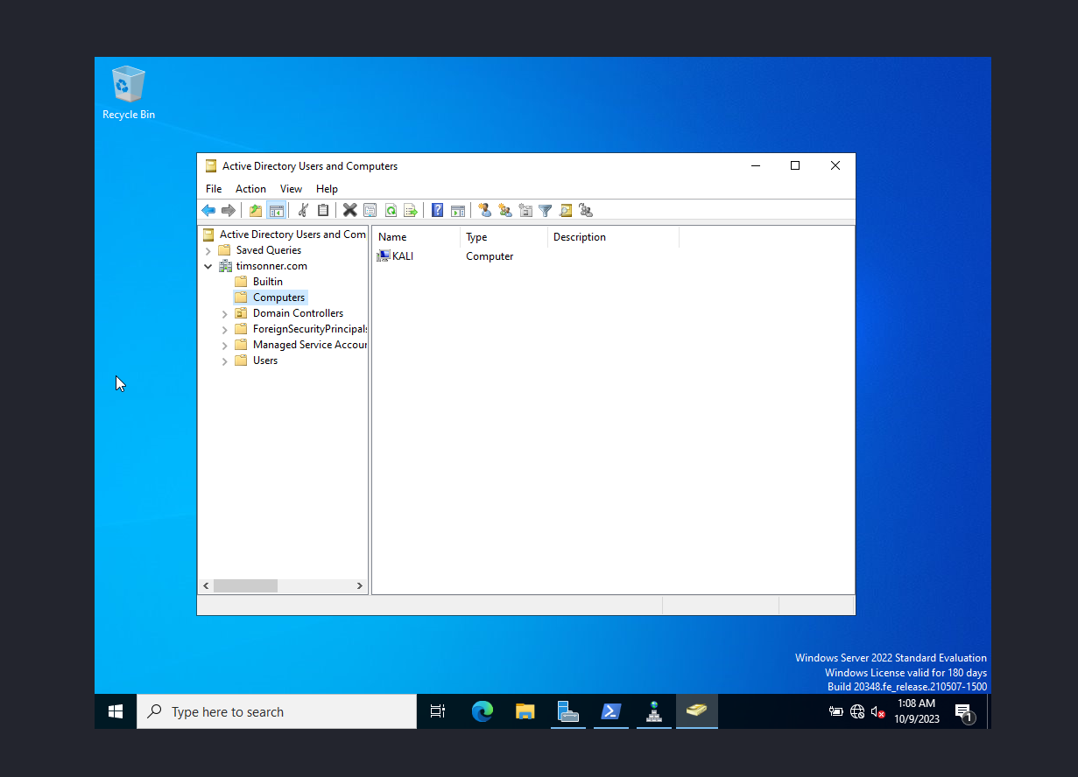Click the tree pane scrollbar right arrow
The image size is (1078, 777).
click(x=360, y=586)
